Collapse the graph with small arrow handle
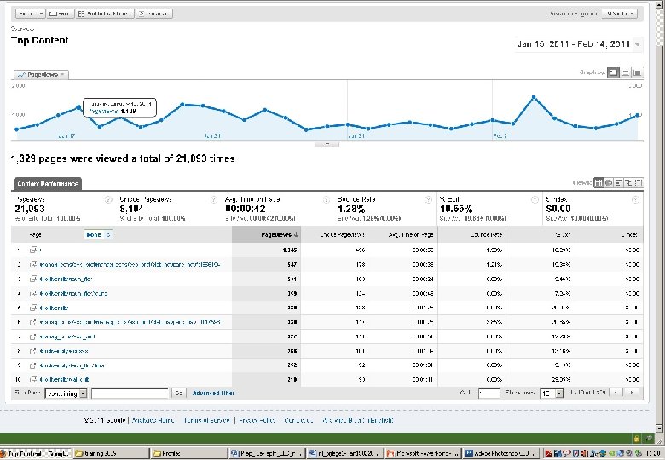The width and height of the screenshot is (665, 460). click(x=327, y=144)
